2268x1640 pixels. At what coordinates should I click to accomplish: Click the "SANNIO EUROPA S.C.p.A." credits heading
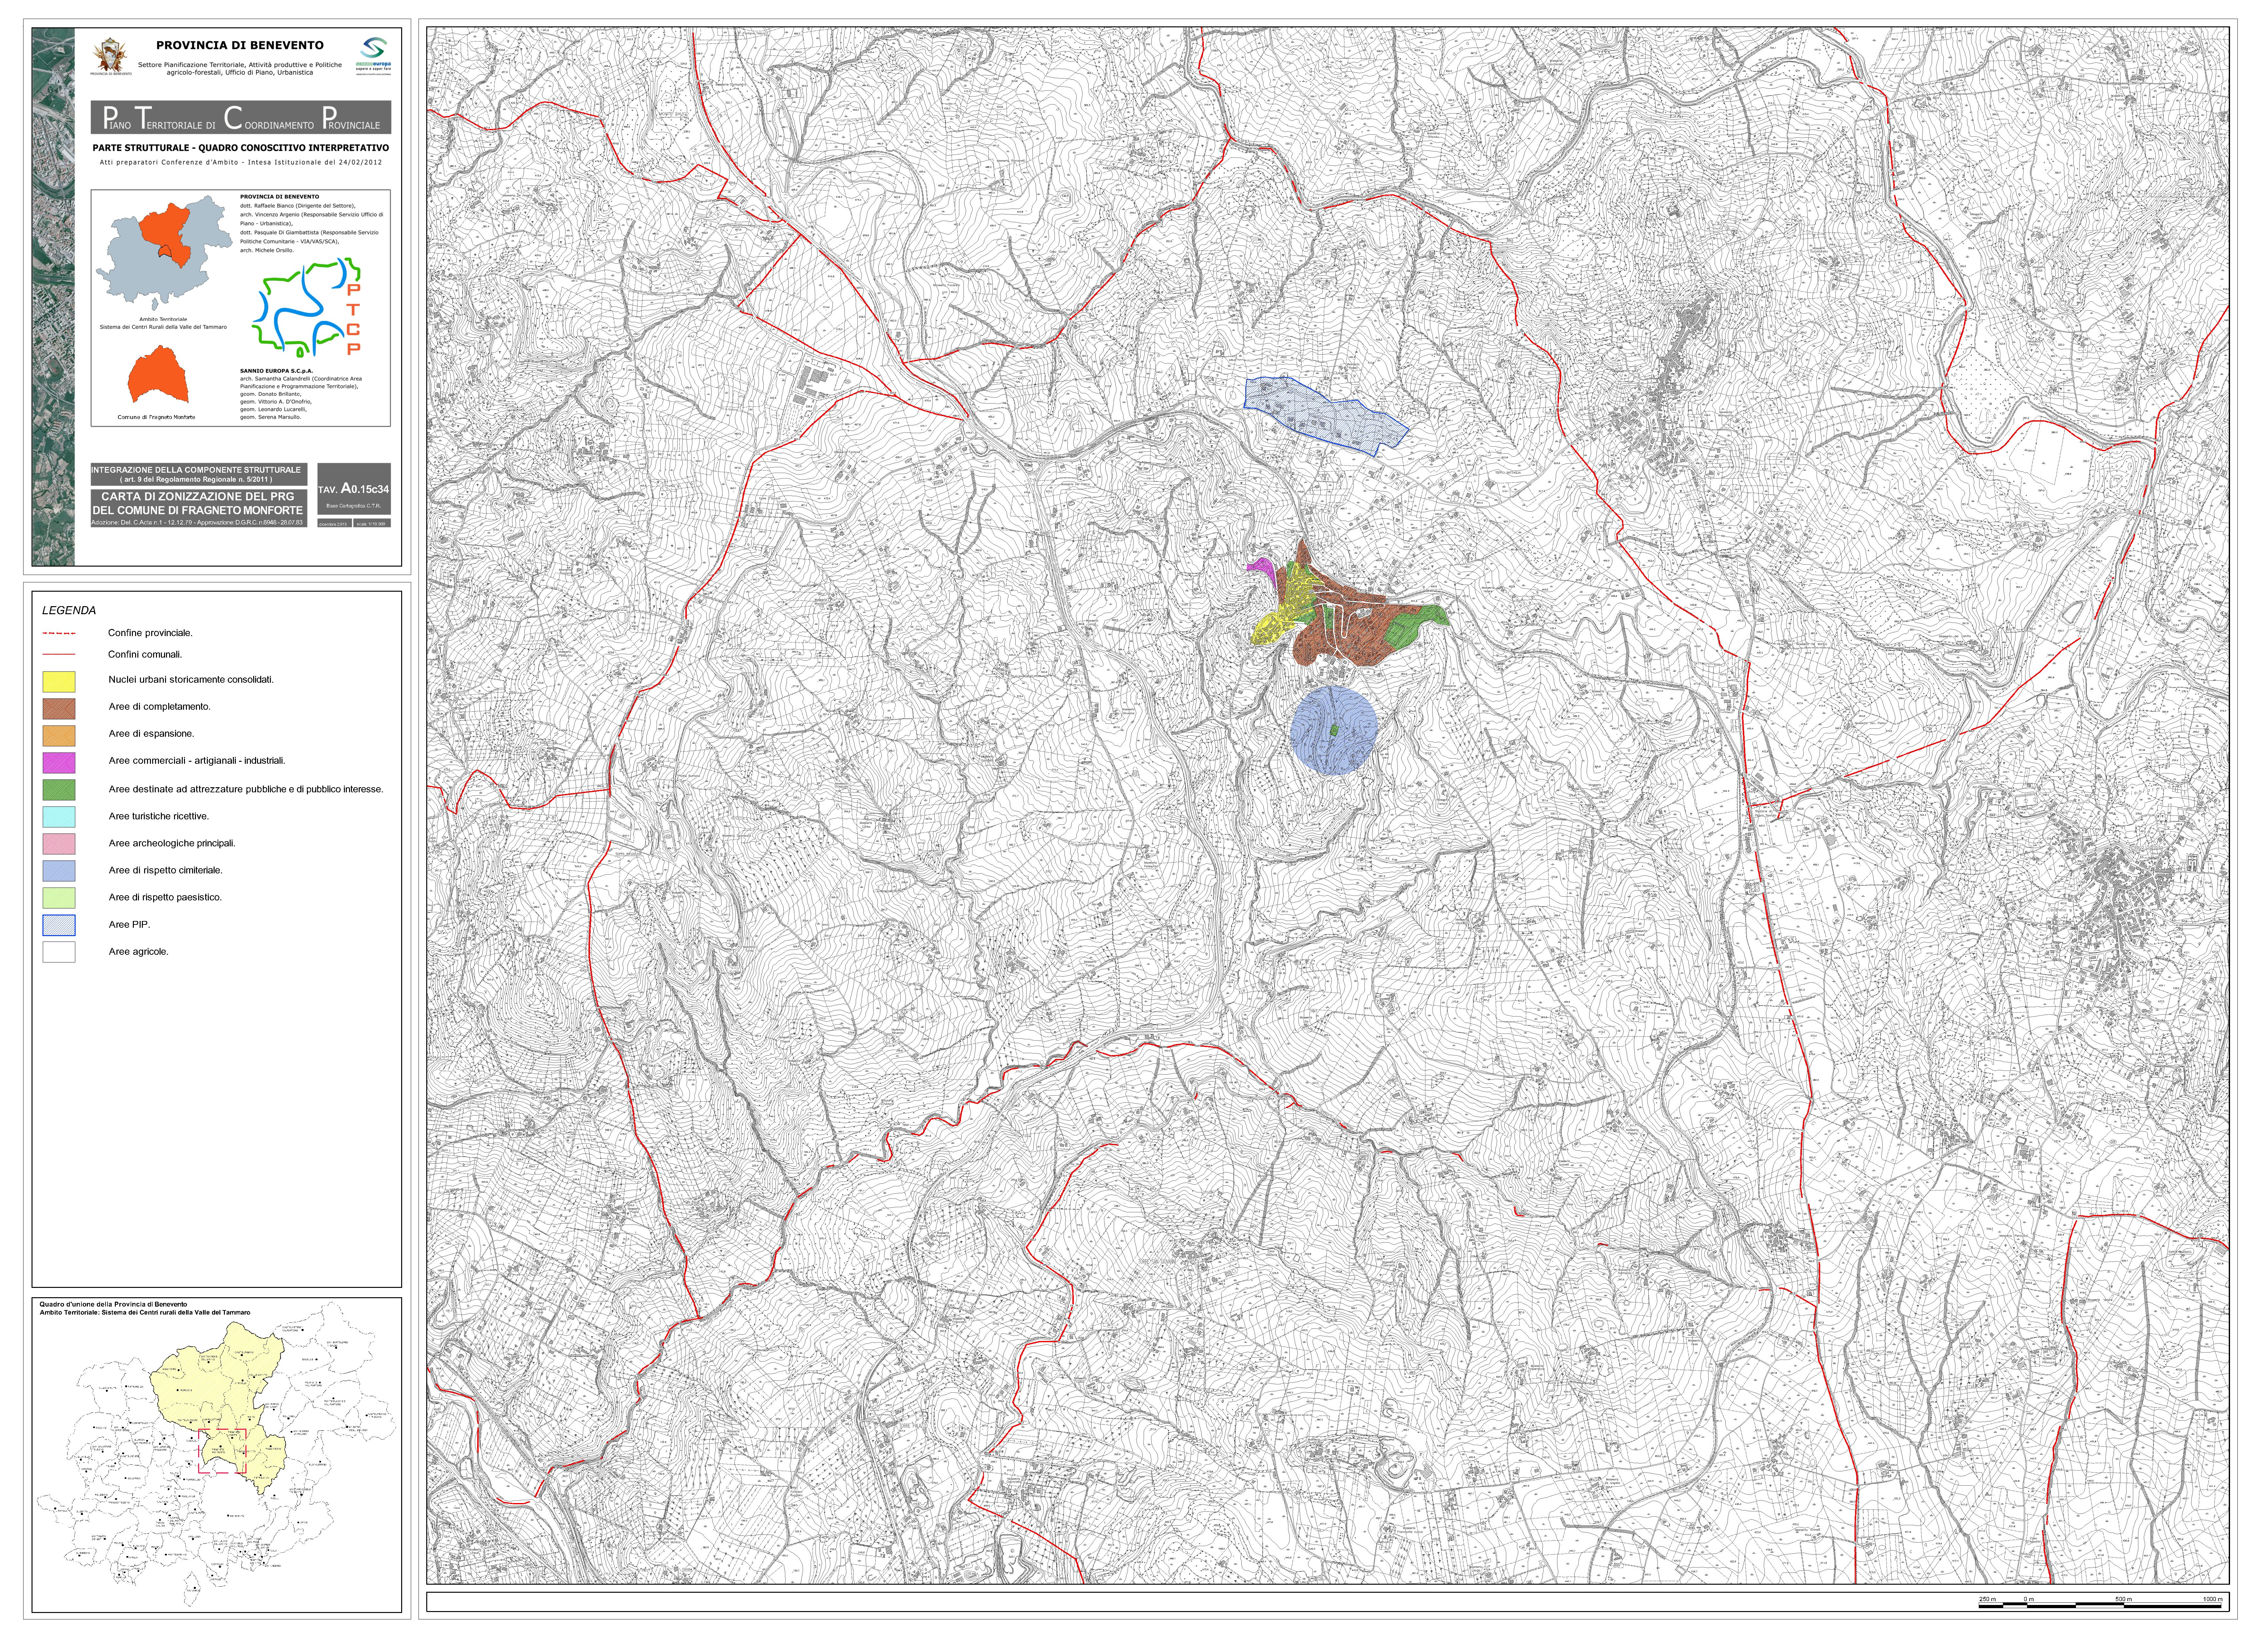pyautogui.click(x=277, y=371)
